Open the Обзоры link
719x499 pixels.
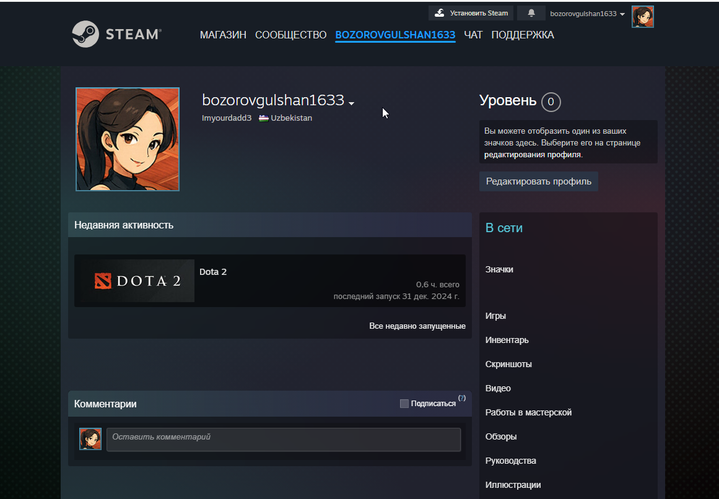pos(501,436)
